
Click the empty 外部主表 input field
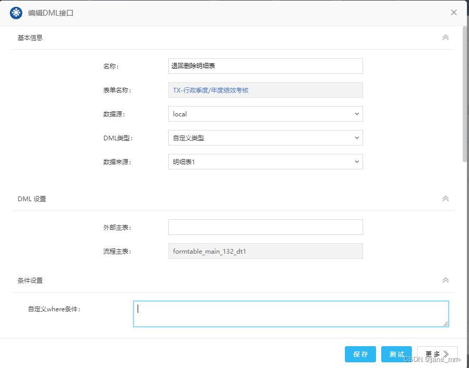coord(265,227)
